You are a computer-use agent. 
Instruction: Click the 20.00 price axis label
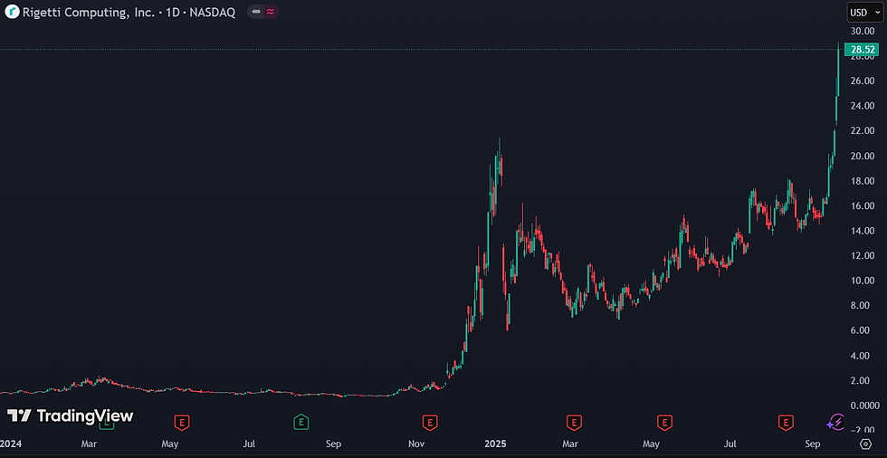click(863, 156)
